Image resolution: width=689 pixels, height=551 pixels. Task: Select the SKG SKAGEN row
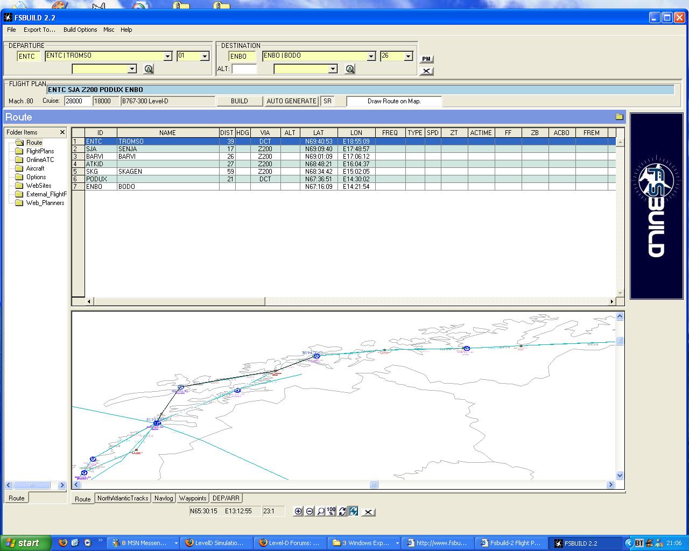(x=344, y=172)
